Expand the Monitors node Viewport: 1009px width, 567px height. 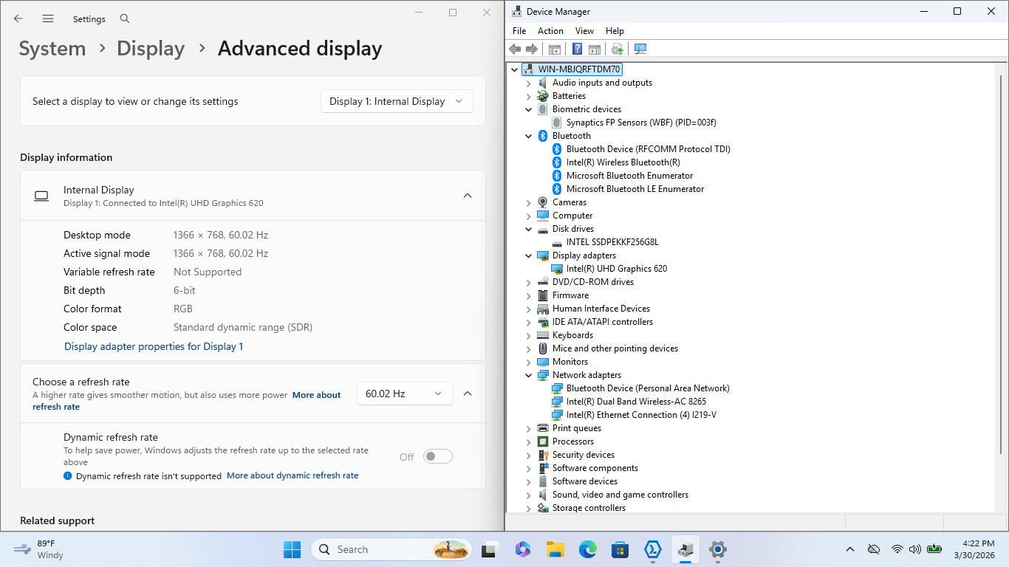[528, 362]
